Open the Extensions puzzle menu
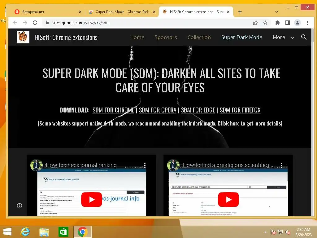317x238 pixels. pos(278,23)
